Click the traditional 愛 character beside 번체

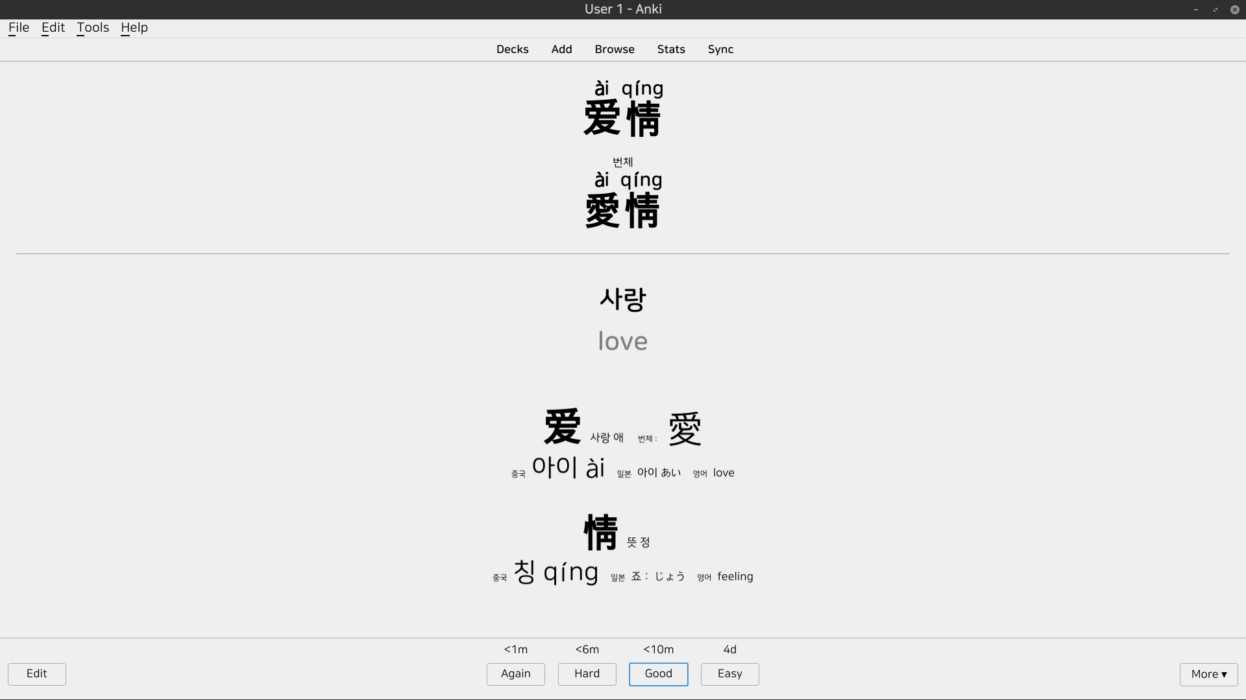(685, 429)
